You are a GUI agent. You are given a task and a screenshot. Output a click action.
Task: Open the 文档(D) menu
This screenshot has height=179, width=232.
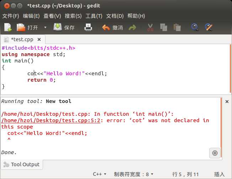click(115, 16)
